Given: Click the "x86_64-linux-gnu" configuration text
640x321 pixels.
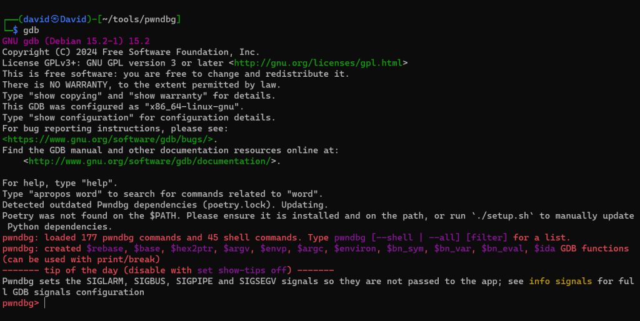Looking at the screenshot, I should 197,107.
